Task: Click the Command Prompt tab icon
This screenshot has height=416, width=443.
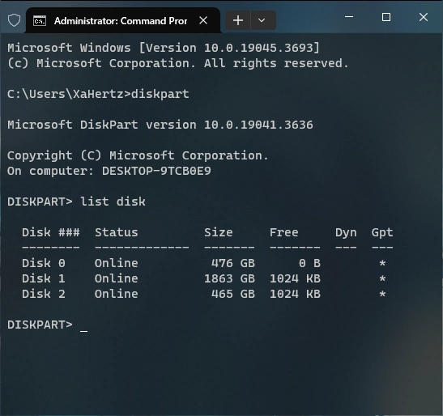Action: (40, 20)
